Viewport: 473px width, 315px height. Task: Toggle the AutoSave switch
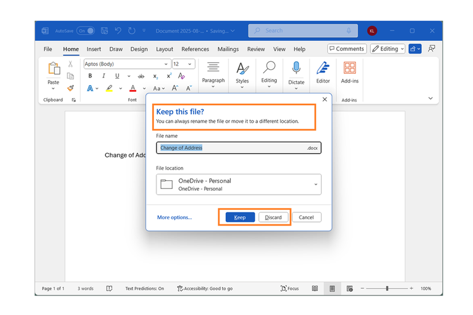tap(86, 31)
